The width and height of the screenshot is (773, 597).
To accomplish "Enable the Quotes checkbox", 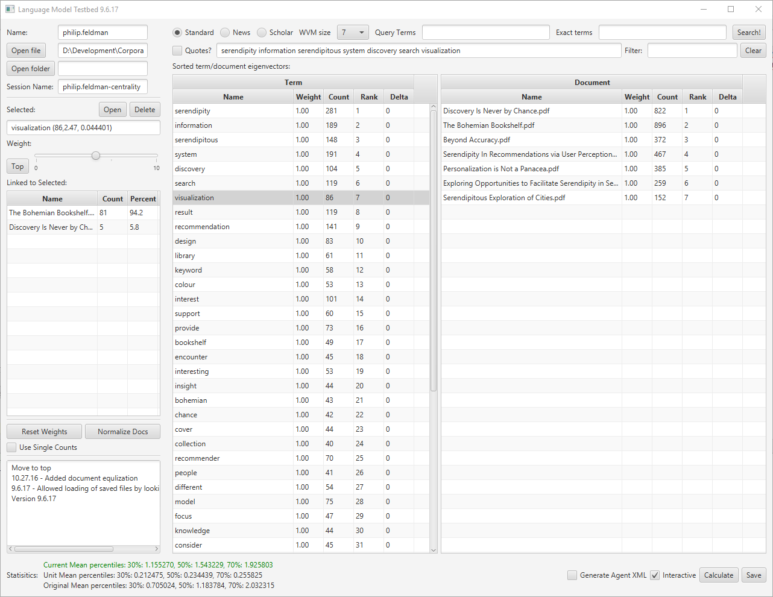I will [x=177, y=51].
